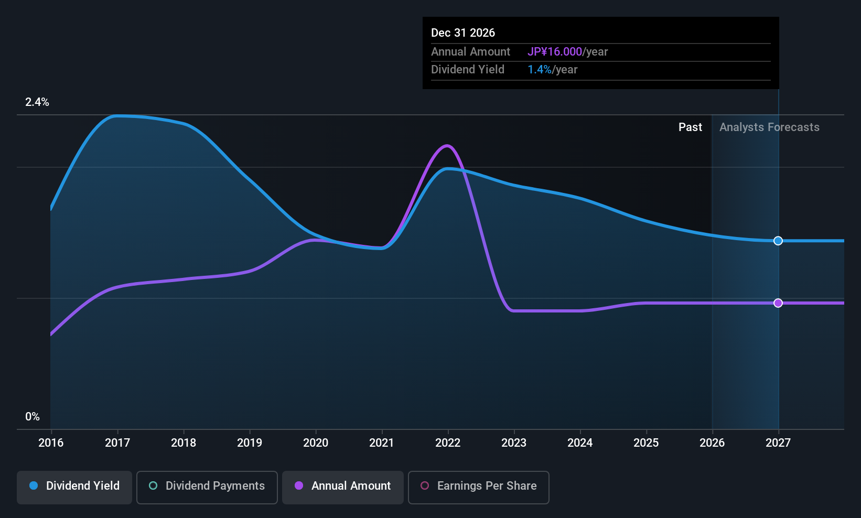Click the 2.4% y-axis label
The image size is (861, 518).
[37, 102]
